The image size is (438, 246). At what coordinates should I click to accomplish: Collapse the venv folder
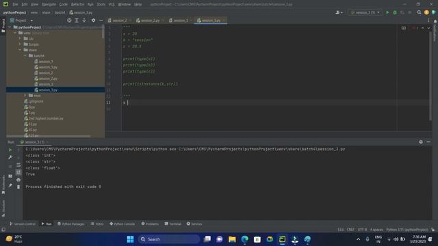(x=15, y=33)
